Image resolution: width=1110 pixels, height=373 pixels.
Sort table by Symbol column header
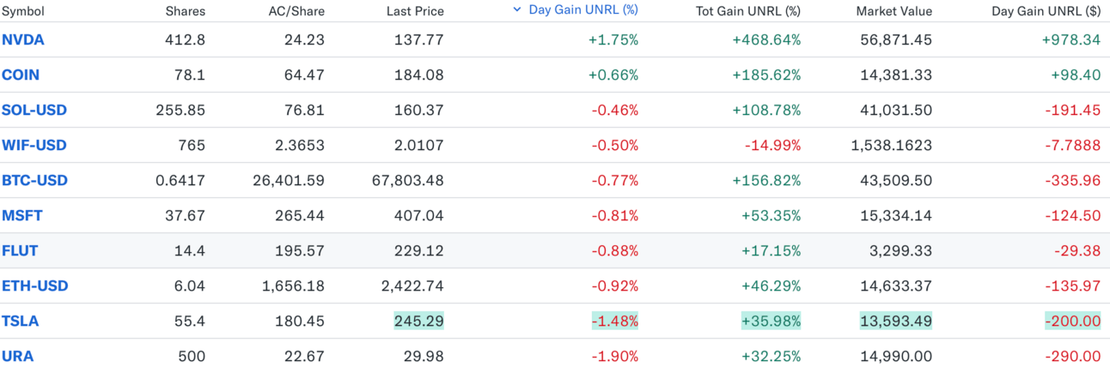click(x=23, y=11)
